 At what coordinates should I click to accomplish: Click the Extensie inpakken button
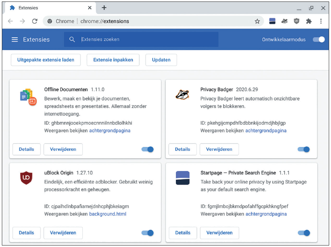point(113,60)
